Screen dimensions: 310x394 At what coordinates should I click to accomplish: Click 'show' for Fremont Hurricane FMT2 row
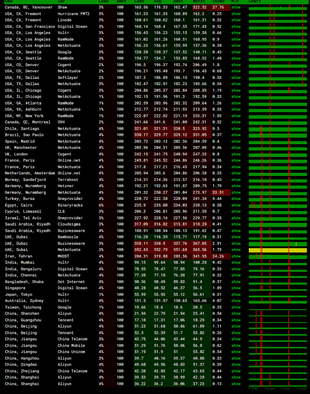(236, 14)
